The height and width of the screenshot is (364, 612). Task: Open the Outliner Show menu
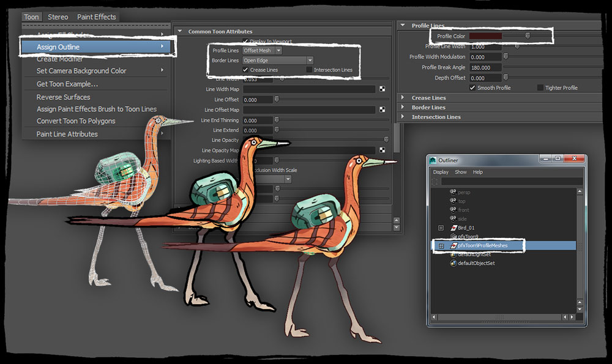pos(461,172)
